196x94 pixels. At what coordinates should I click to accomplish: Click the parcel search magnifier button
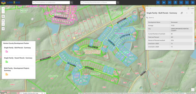coord(118,3)
